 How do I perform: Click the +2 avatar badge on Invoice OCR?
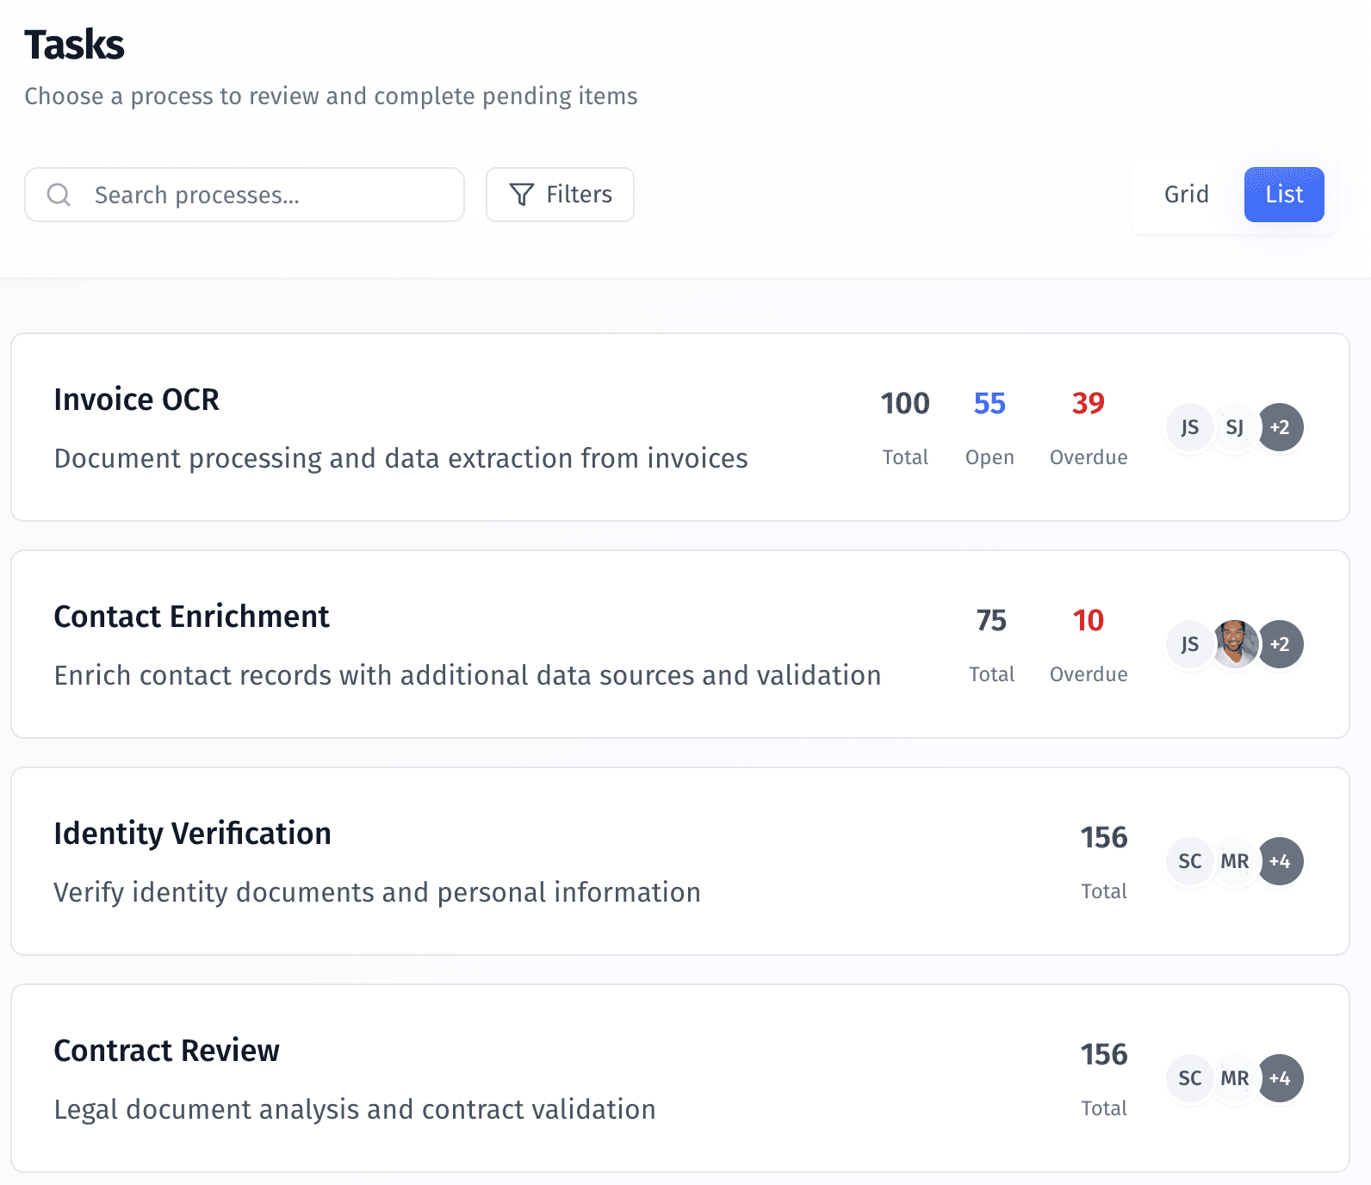1281,427
